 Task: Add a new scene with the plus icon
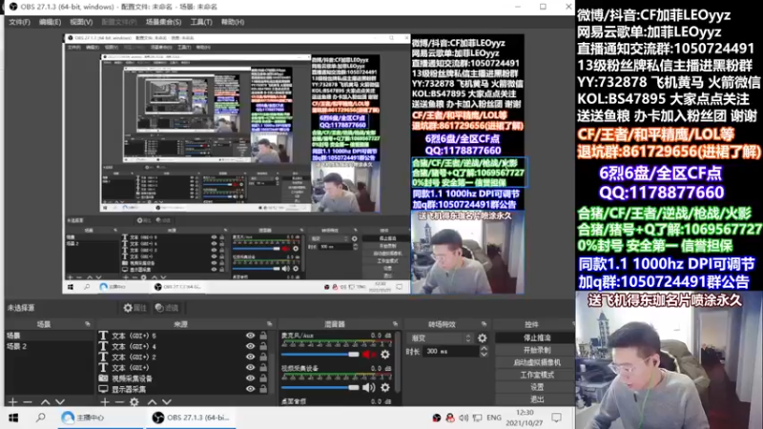(12, 401)
